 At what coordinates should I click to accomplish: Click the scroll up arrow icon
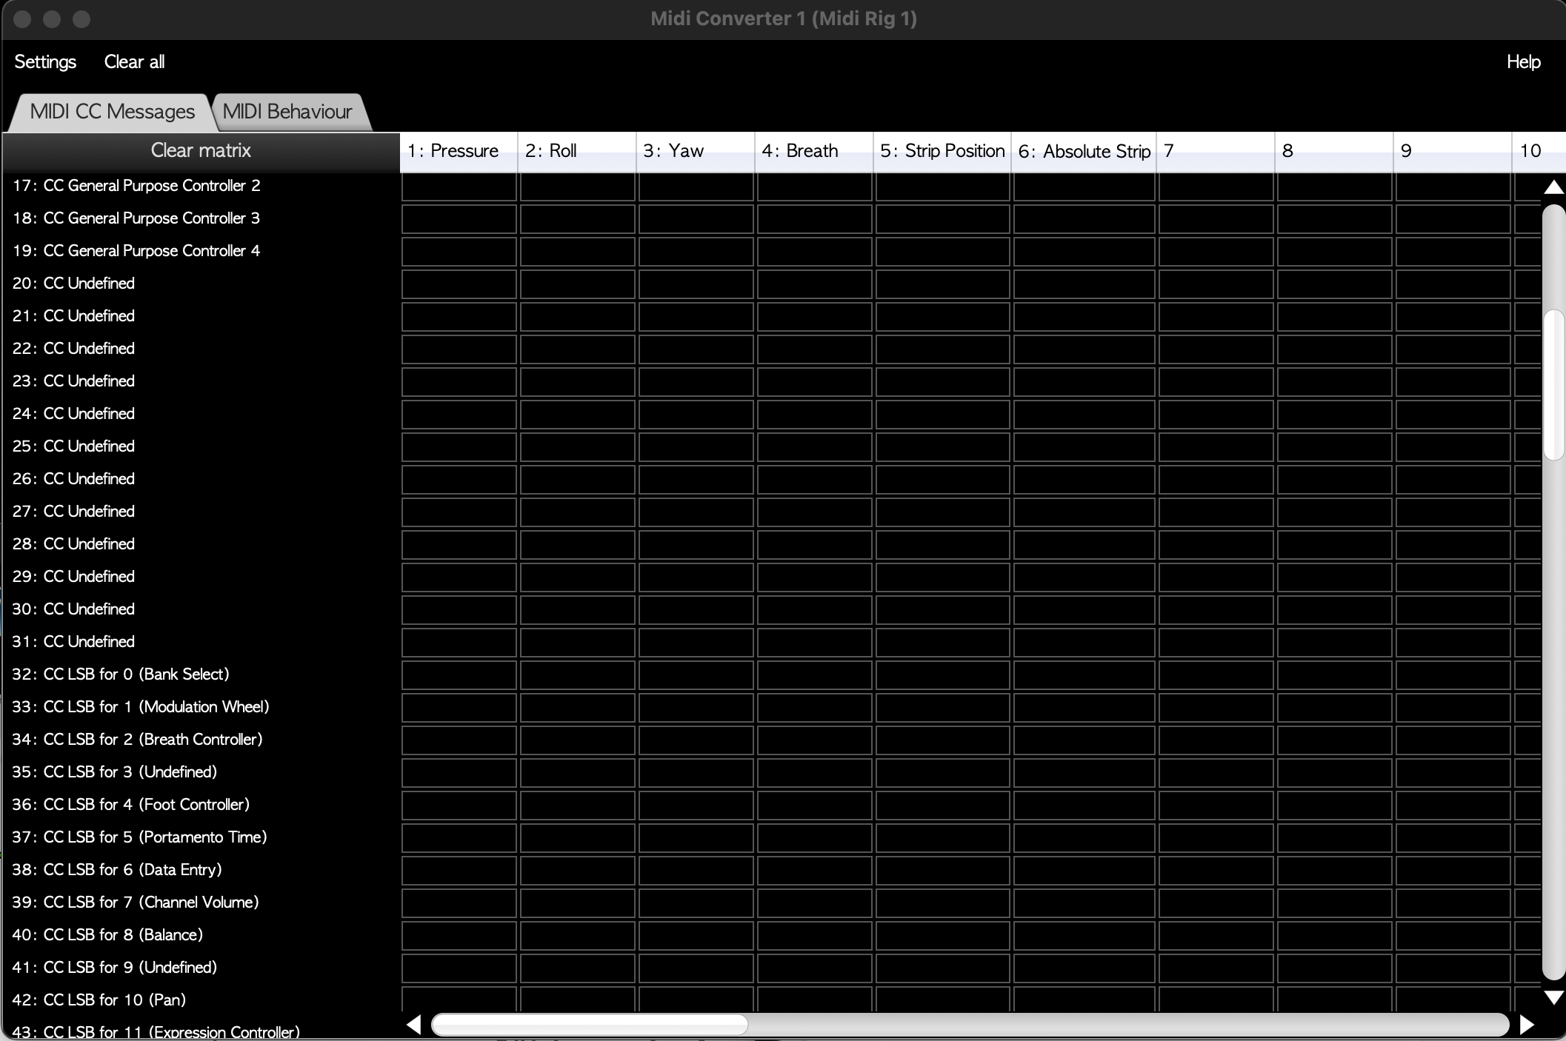pyautogui.click(x=1553, y=187)
